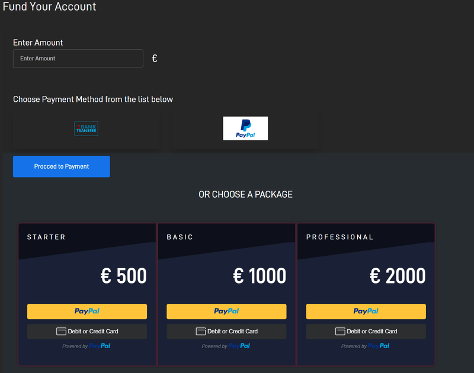Select the PayPal payment method logo

[245, 128]
